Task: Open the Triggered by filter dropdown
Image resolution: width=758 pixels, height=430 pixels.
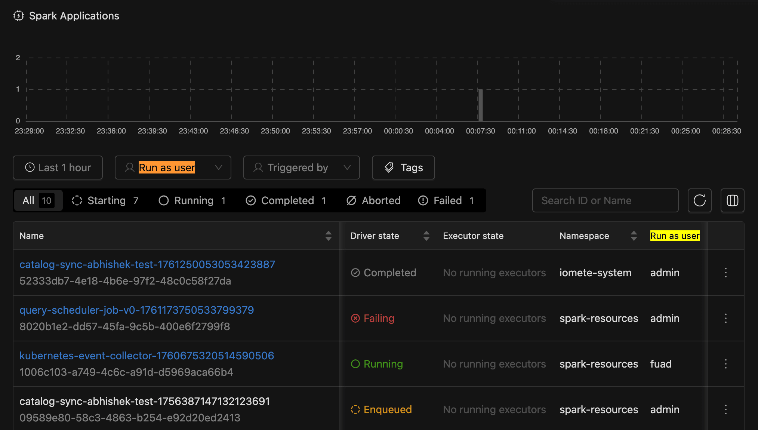Action: pyautogui.click(x=301, y=168)
